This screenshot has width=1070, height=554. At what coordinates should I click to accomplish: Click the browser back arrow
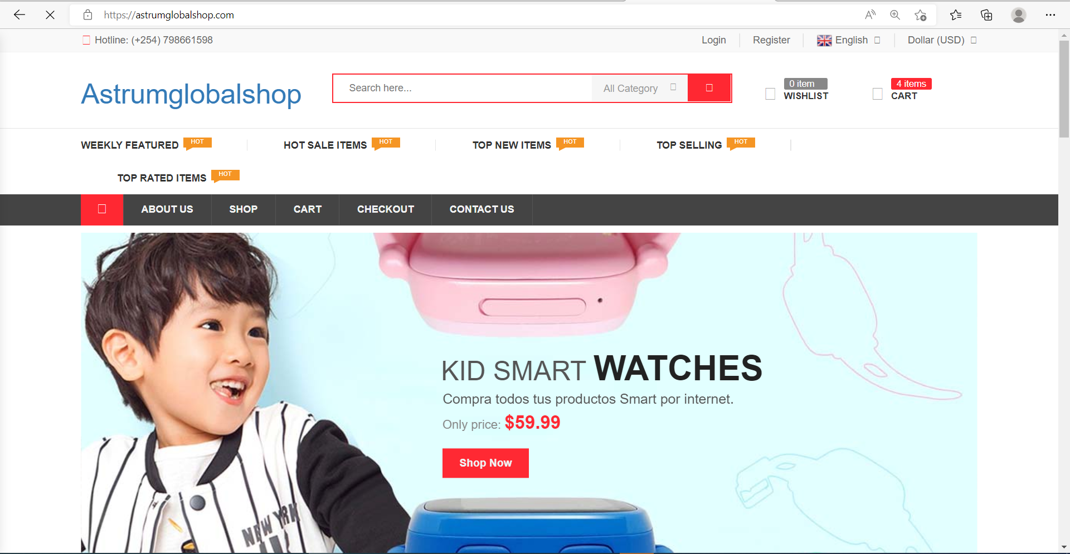pos(20,15)
